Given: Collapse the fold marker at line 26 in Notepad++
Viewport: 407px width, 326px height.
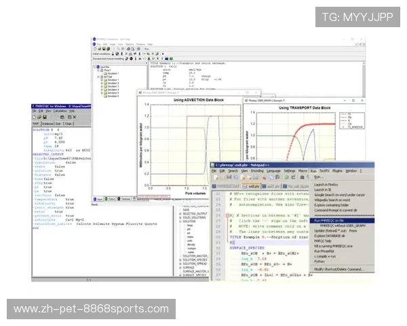Looking at the screenshot, I should pyautogui.click(x=227, y=215).
